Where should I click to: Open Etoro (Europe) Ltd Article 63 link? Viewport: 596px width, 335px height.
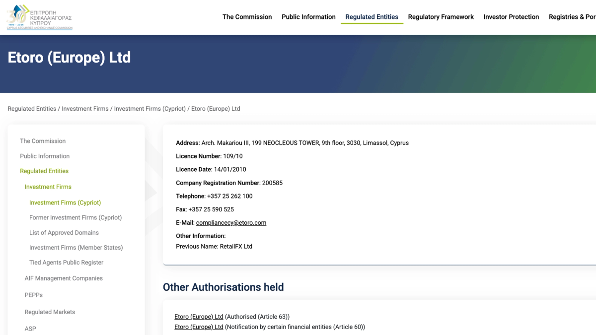[199, 317]
